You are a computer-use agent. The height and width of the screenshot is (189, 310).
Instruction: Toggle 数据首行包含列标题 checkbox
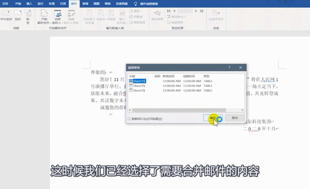[129, 119]
